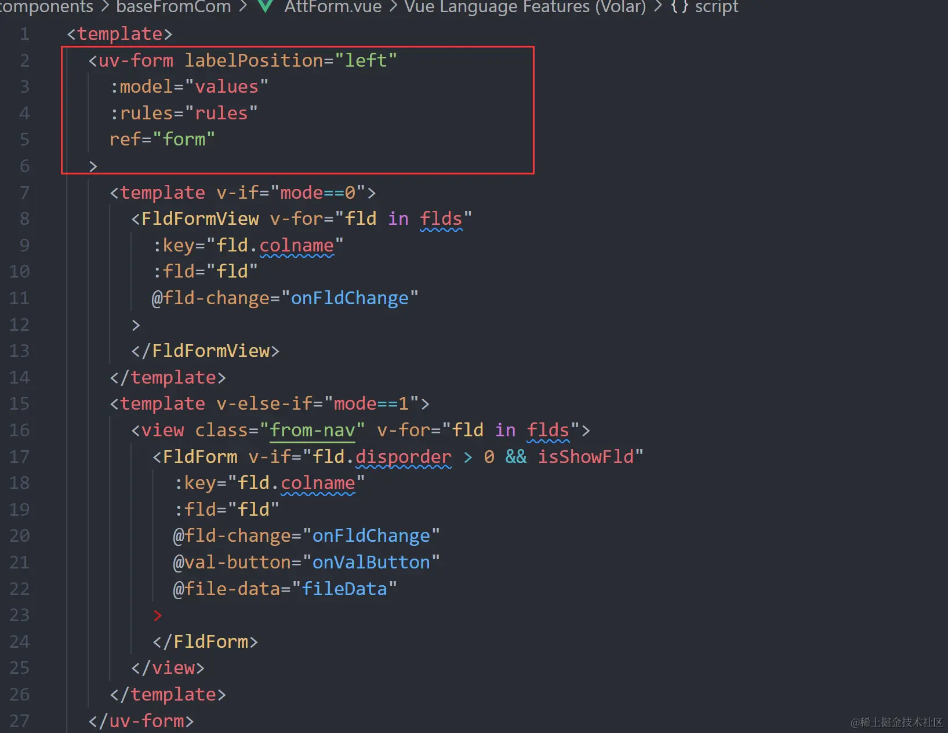This screenshot has height=733, width=948.
Task: Click the Vue file icon in breadcrumb
Action: point(265,6)
